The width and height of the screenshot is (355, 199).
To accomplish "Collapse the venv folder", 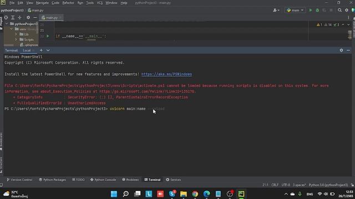I will [x=11, y=29].
